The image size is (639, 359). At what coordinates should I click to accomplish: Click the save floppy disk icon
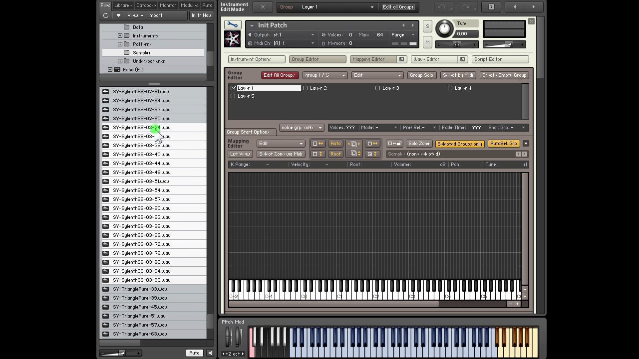(x=491, y=7)
